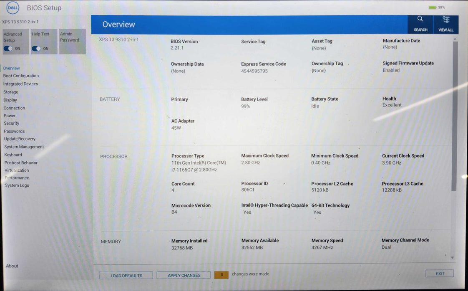The image size is (468, 291).
Task: Open the Storage section
Action: [11, 92]
